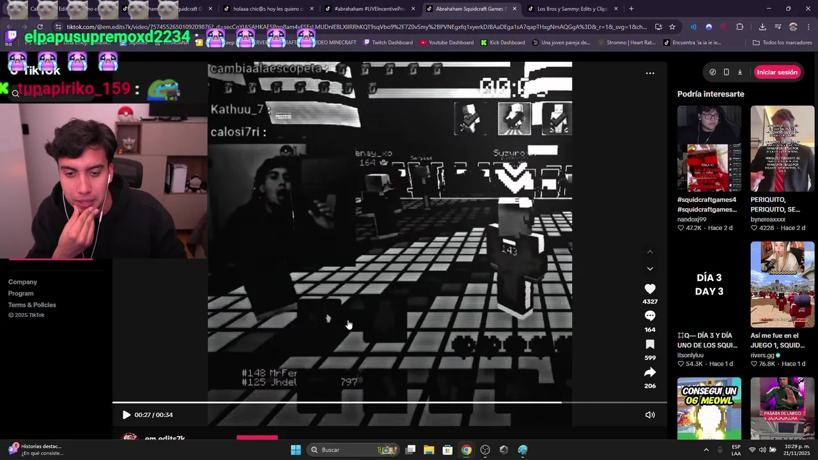The height and width of the screenshot is (460, 818).
Task: Open Microsoft Store from the taskbar
Action: click(447, 450)
